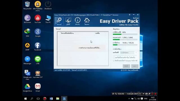Screen dimensions: 180x101
Task: Click the C:\Drivers extract path field
Action: tap(127, 52)
